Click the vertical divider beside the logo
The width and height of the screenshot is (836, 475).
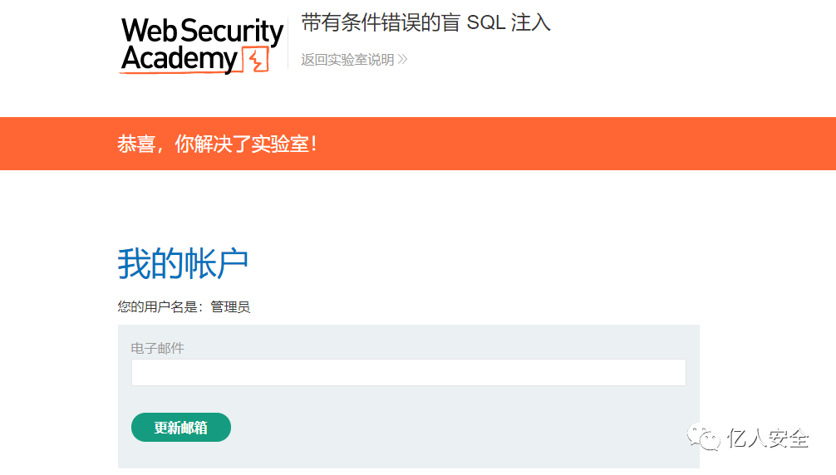(x=288, y=43)
